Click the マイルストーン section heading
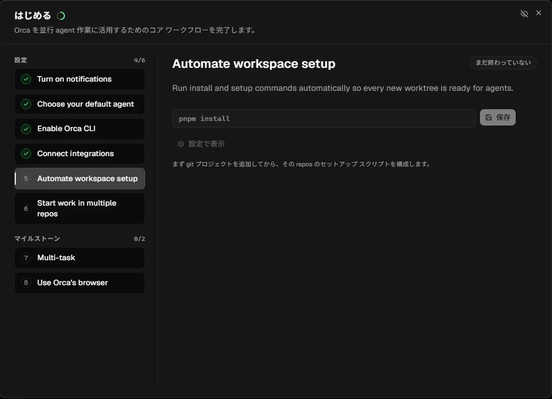The image size is (552, 399). [x=37, y=239]
